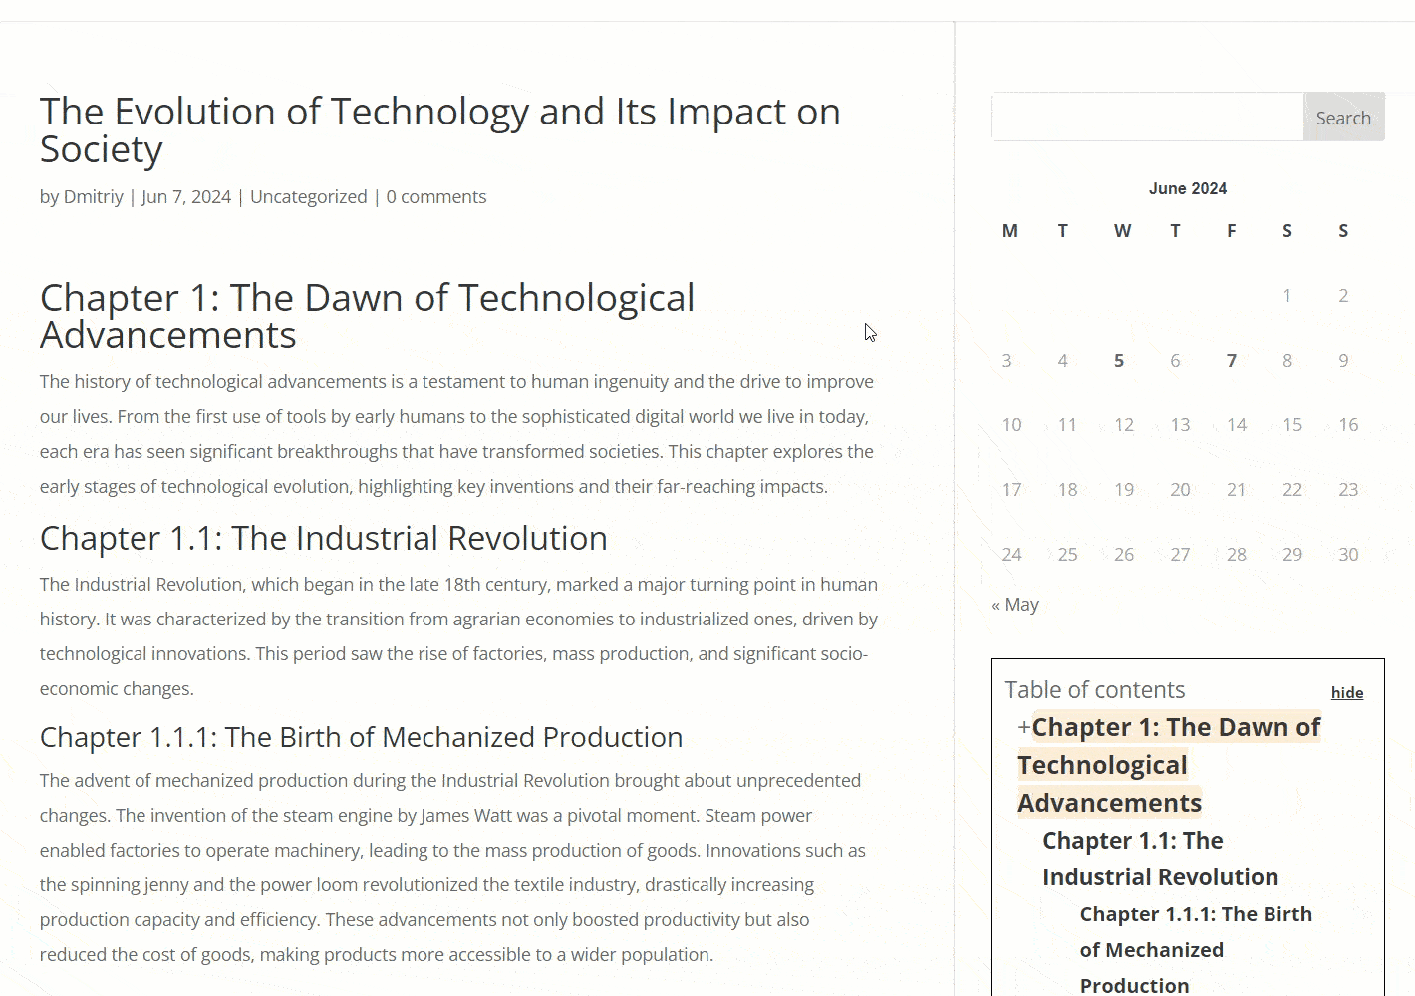Click calendar day 22
Image resolution: width=1415 pixels, height=996 pixels.
click(1292, 490)
